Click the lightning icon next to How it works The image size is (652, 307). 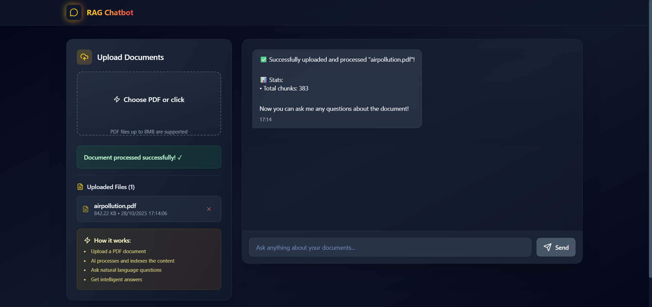pyautogui.click(x=87, y=240)
